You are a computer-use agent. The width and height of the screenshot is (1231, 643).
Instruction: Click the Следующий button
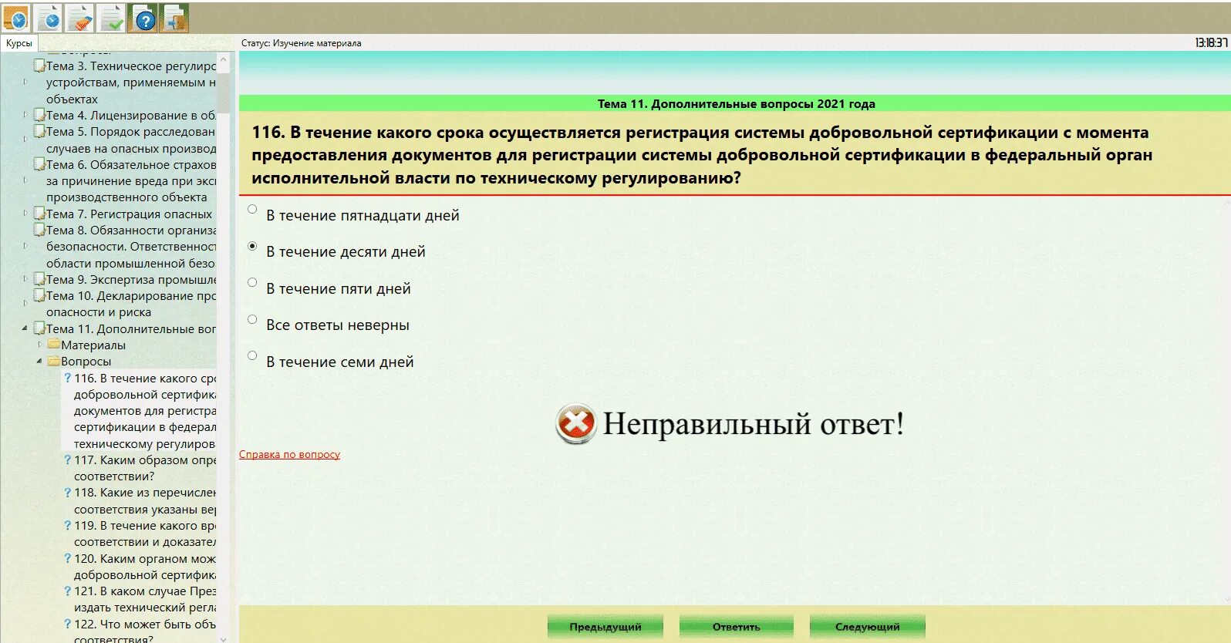868,627
